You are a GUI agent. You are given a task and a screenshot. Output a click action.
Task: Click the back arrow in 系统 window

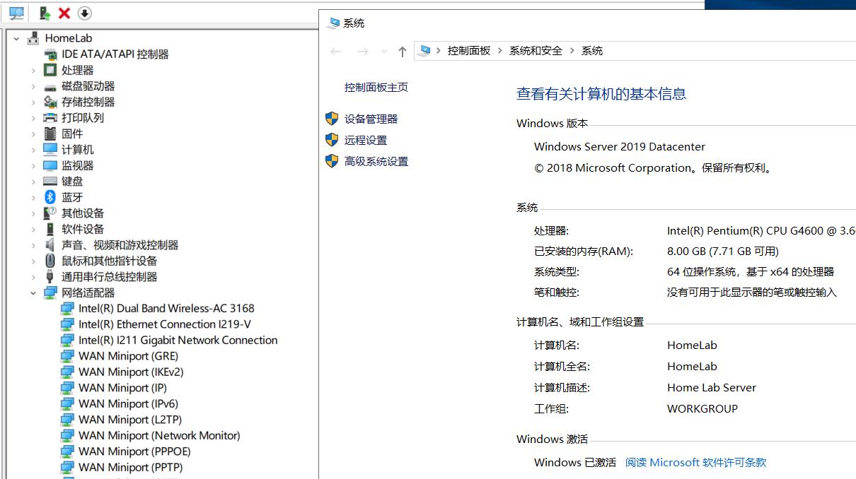[x=336, y=51]
